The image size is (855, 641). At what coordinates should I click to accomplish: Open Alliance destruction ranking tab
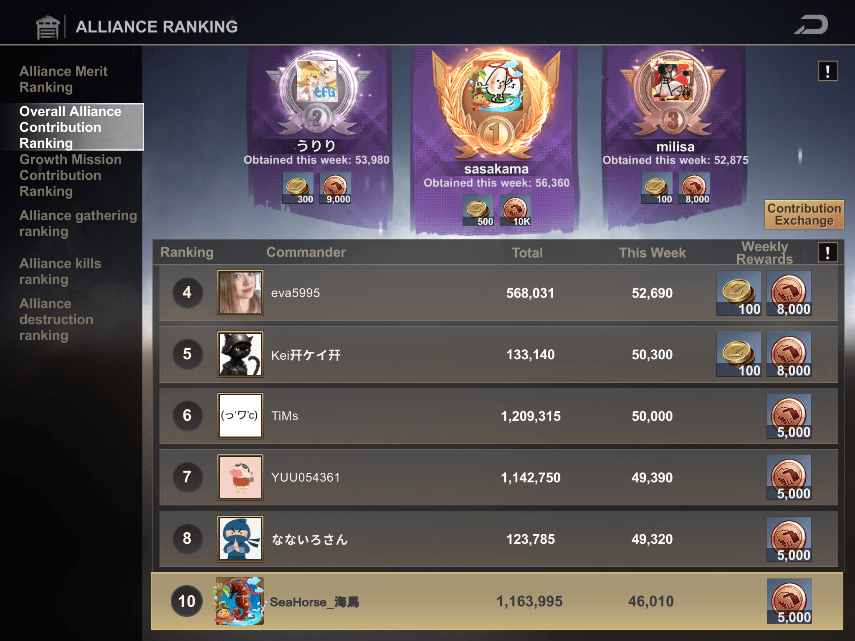pos(56,319)
